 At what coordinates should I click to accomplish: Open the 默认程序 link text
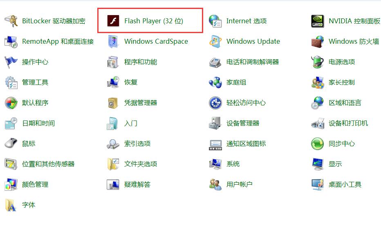coord(35,103)
